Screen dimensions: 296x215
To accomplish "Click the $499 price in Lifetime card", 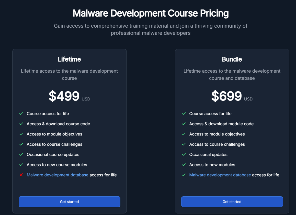I will pos(64,96).
